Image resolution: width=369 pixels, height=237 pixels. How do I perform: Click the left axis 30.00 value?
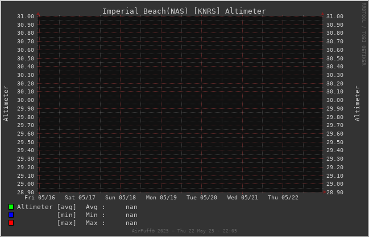26,100
